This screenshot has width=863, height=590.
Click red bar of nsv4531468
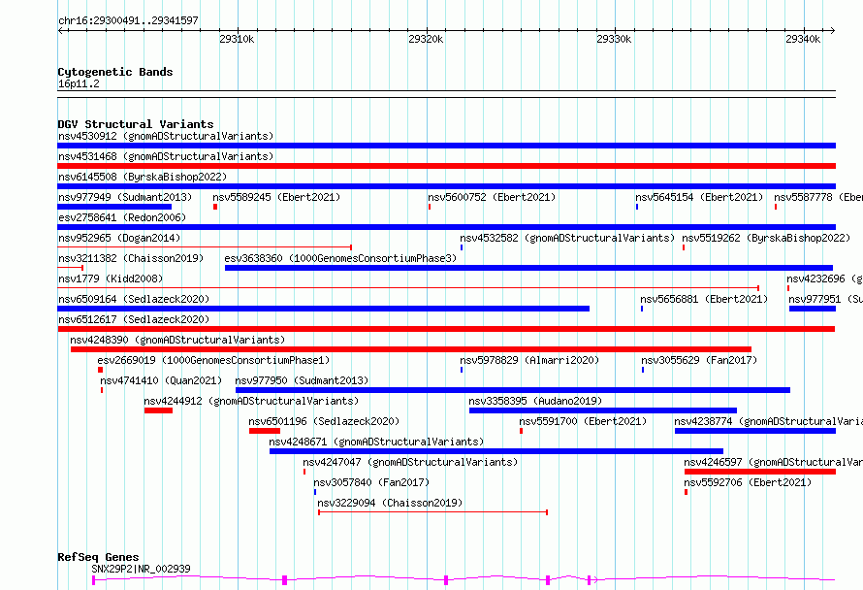click(x=446, y=166)
